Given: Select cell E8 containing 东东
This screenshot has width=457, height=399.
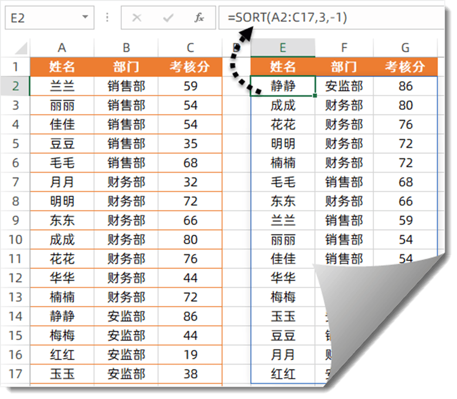Looking at the screenshot, I should (283, 201).
